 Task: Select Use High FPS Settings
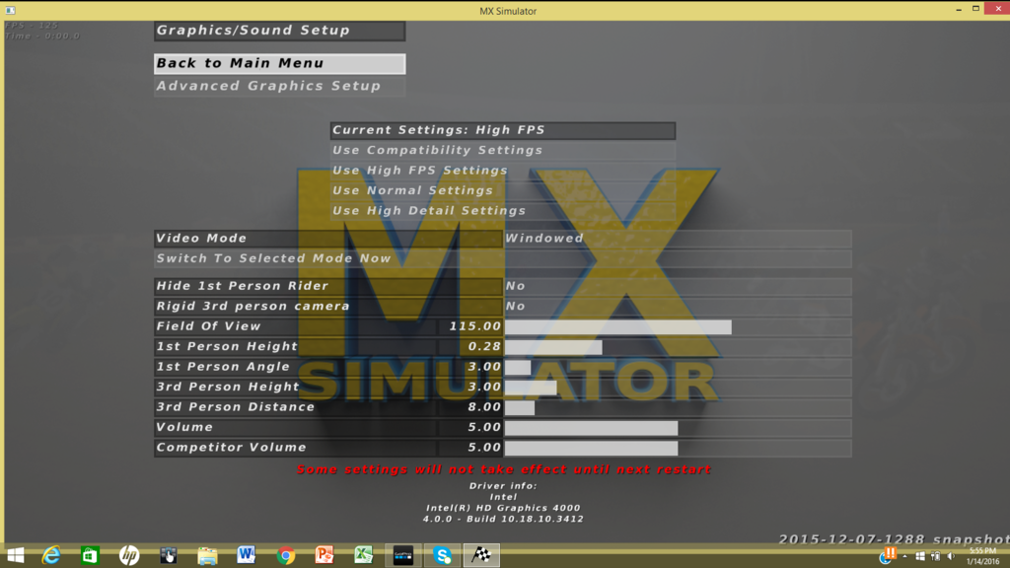(503, 171)
